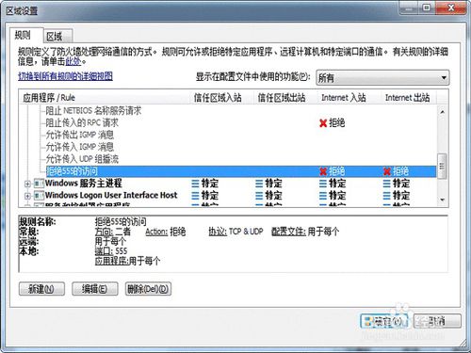Click the Windows 服务主进程 program icon
Image resolution: width=471 pixels, height=353 pixels.
tap(39, 184)
